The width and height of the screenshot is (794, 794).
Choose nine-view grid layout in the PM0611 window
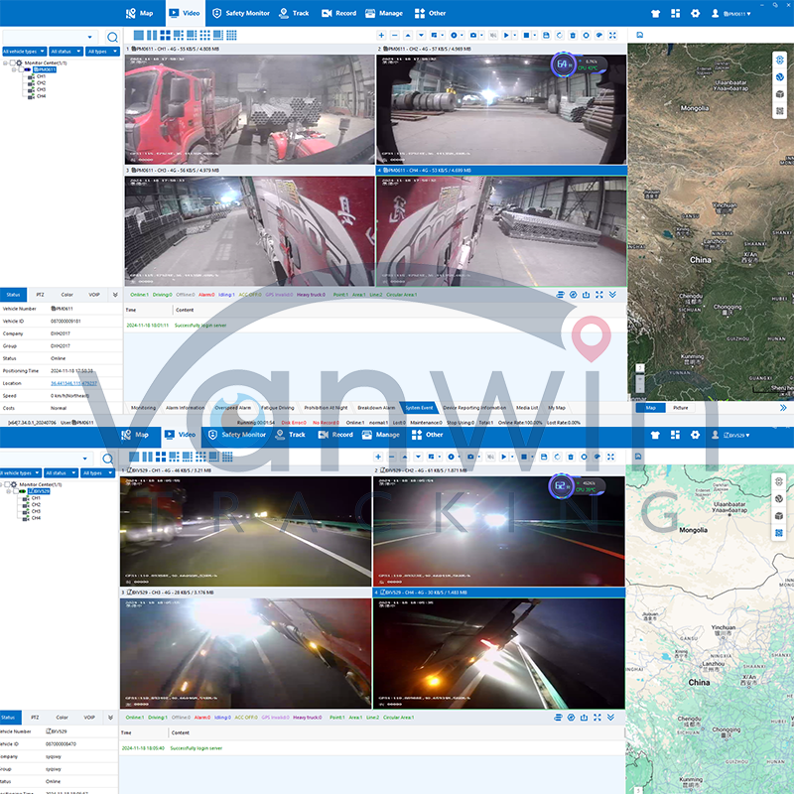click(204, 35)
